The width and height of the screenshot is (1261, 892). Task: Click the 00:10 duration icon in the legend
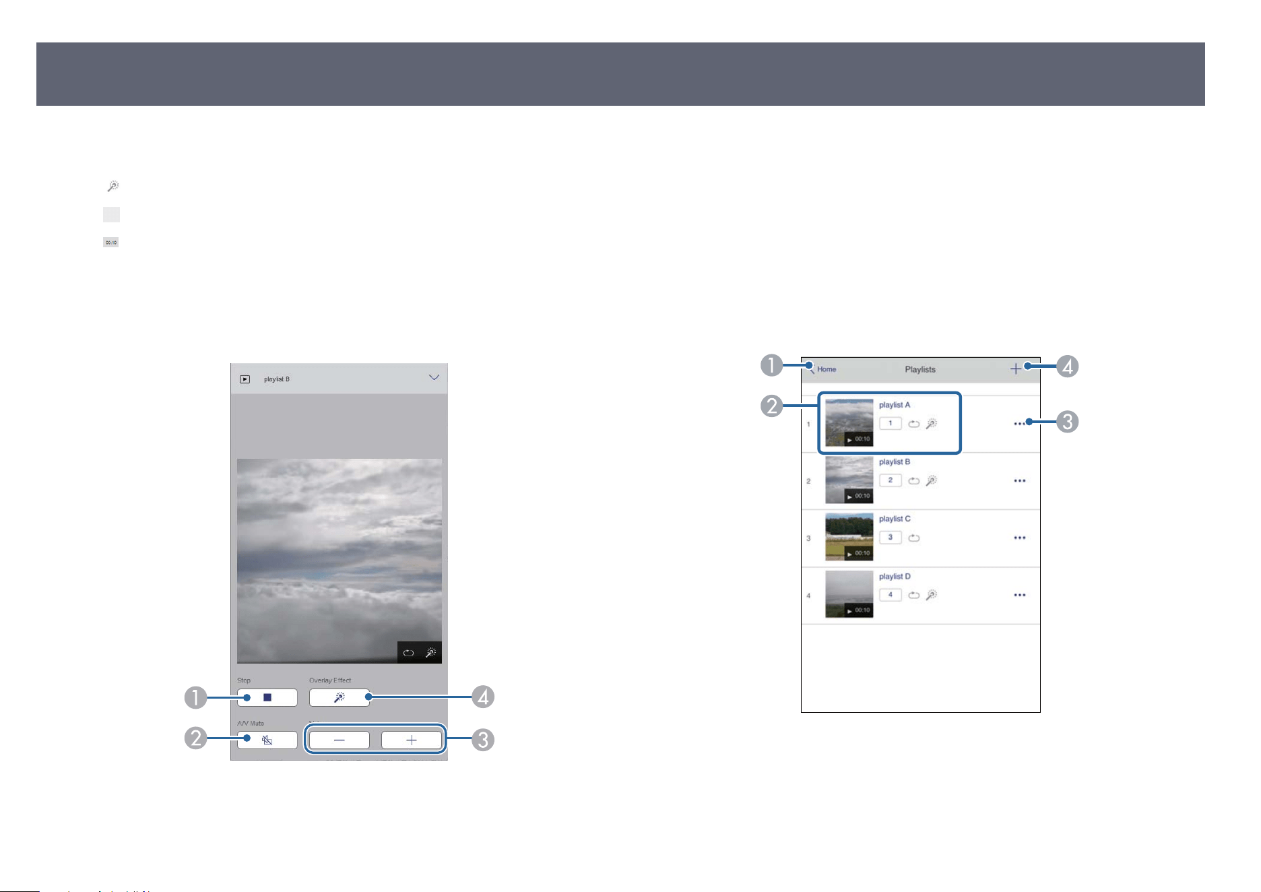(x=111, y=243)
